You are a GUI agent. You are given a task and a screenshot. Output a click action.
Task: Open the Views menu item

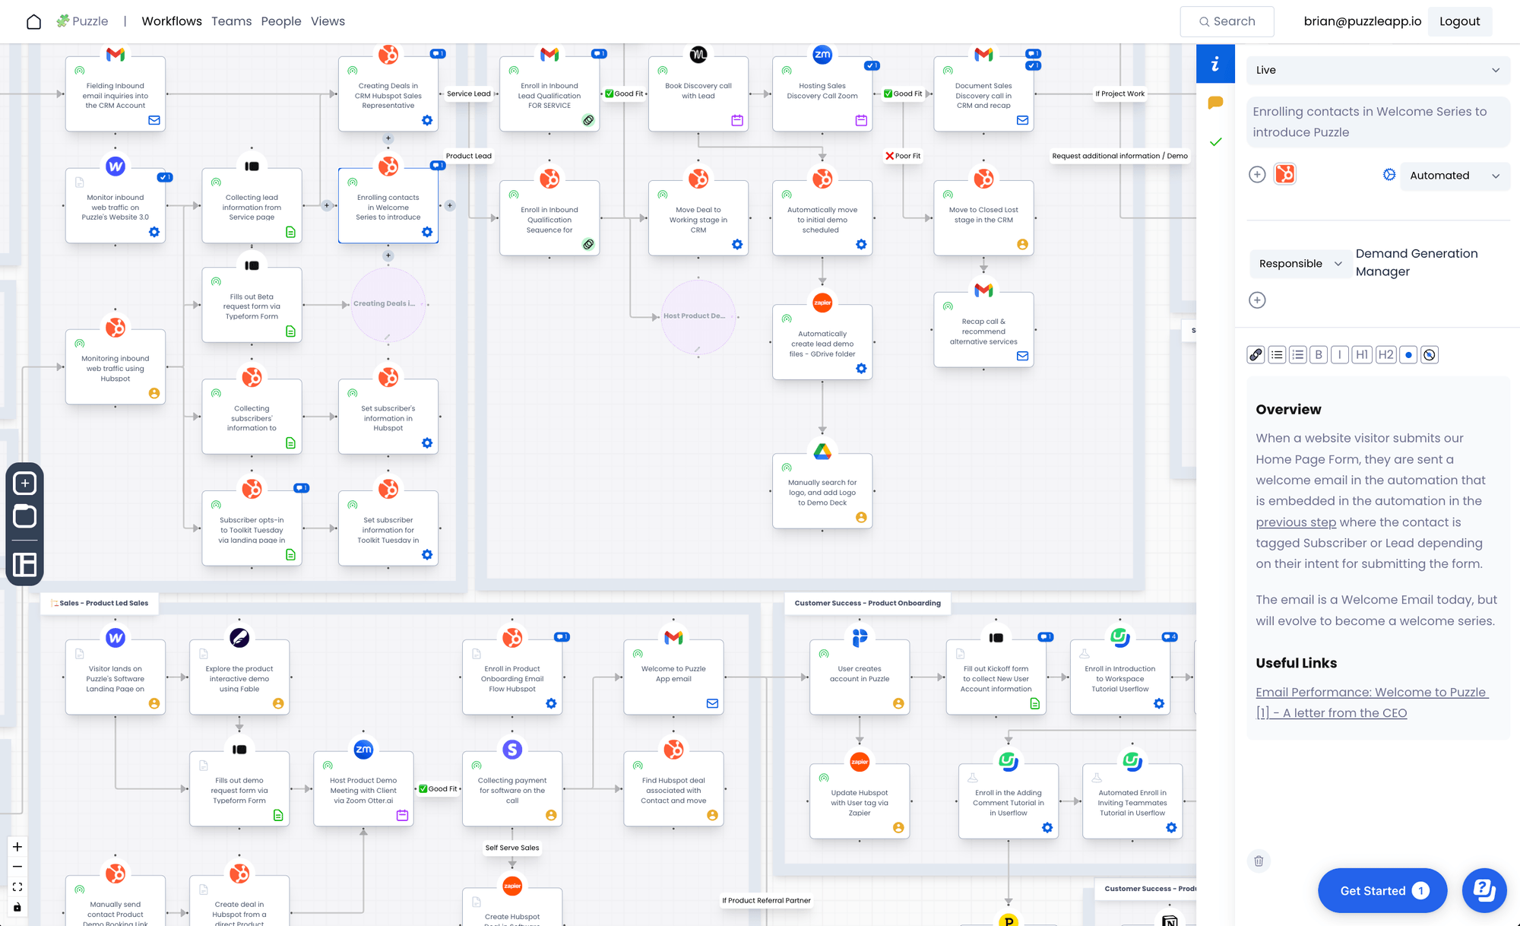pos(328,21)
